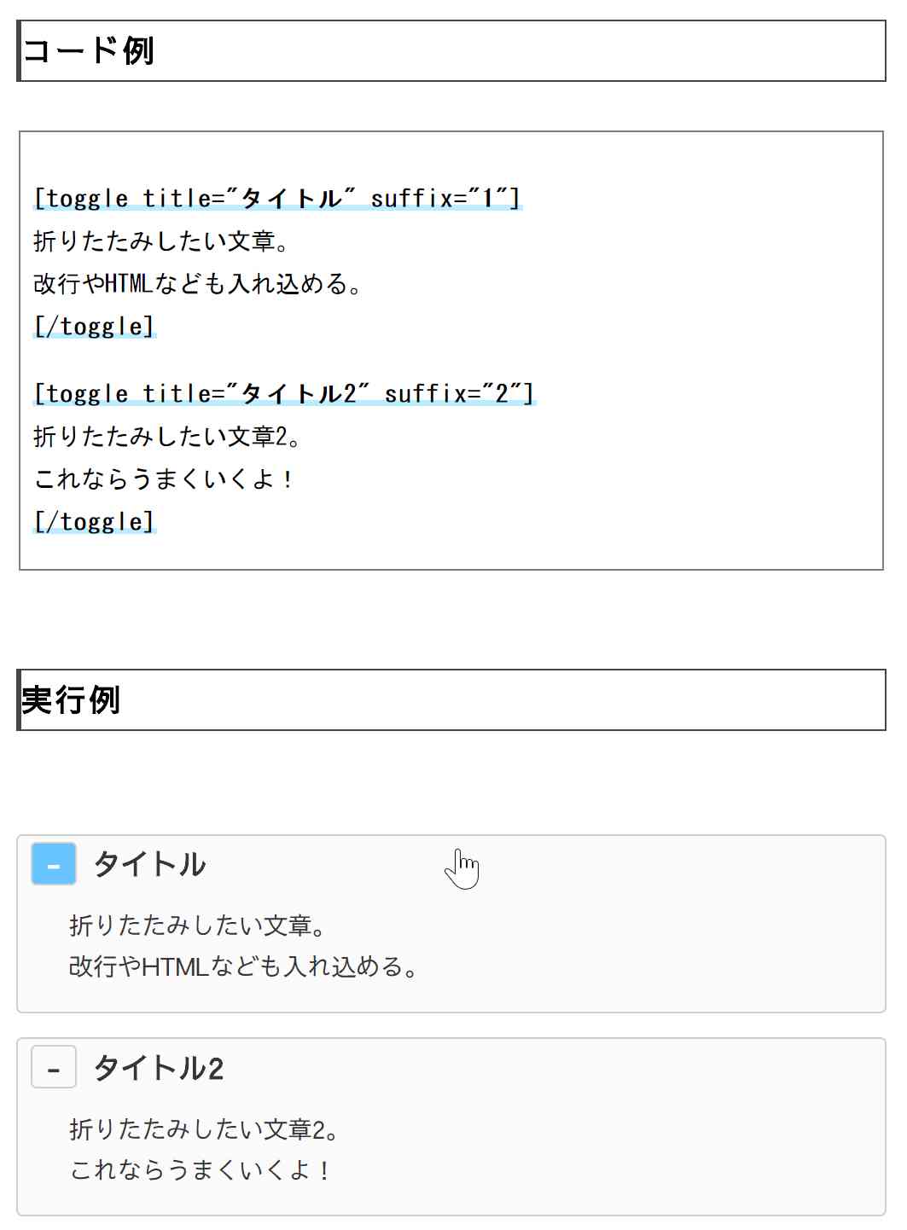This screenshot has width=907, height=1230.
Task: Click the 実行例 section heading
Action: (71, 700)
